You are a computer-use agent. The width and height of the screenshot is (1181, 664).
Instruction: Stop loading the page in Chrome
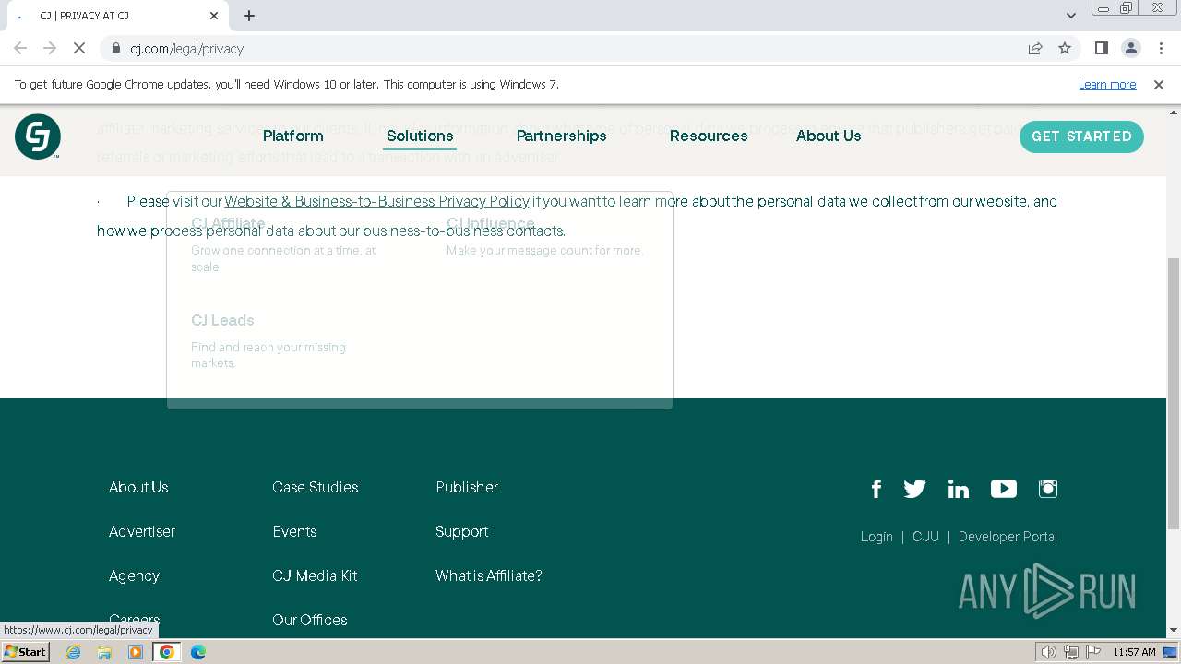pos(79,48)
